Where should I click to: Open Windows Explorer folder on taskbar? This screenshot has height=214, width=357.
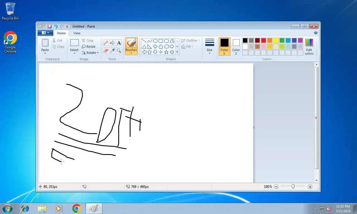pyautogui.click(x=42, y=208)
